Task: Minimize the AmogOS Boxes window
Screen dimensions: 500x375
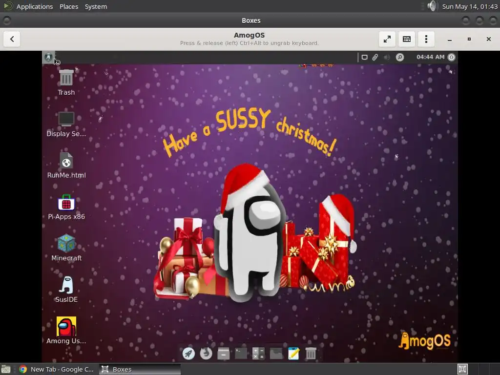Action: tap(450, 39)
